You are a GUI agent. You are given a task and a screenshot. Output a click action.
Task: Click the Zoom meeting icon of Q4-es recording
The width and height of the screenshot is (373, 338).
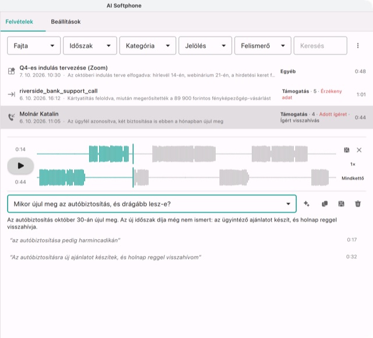[12, 71]
